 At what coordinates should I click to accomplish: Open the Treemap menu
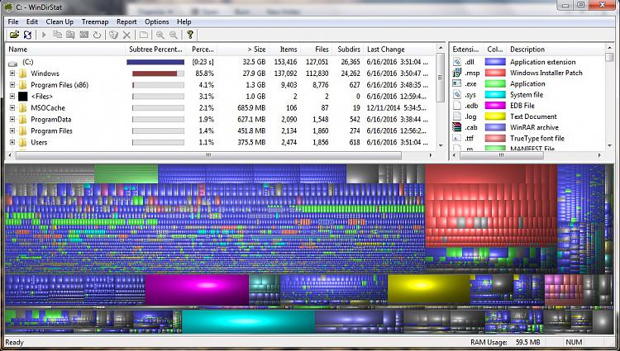tap(95, 21)
